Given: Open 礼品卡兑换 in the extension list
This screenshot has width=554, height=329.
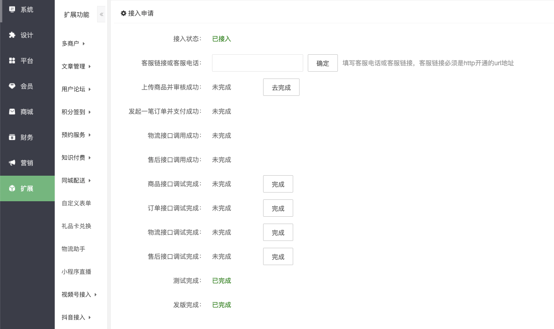Looking at the screenshot, I should tap(76, 226).
